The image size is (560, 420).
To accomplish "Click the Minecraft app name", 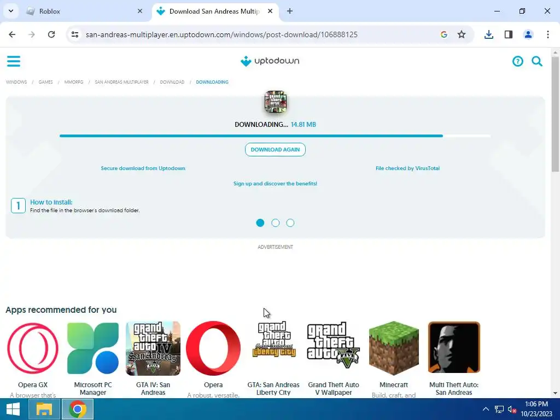I will pyautogui.click(x=394, y=385).
